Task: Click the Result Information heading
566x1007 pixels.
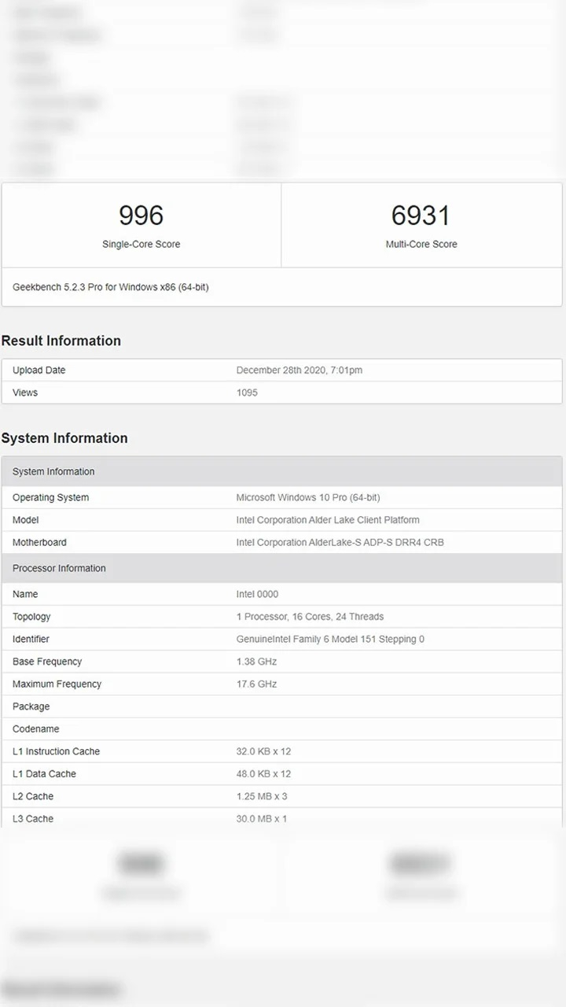Action: coord(61,341)
